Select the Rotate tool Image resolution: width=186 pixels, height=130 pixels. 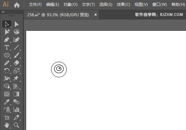click(7, 71)
